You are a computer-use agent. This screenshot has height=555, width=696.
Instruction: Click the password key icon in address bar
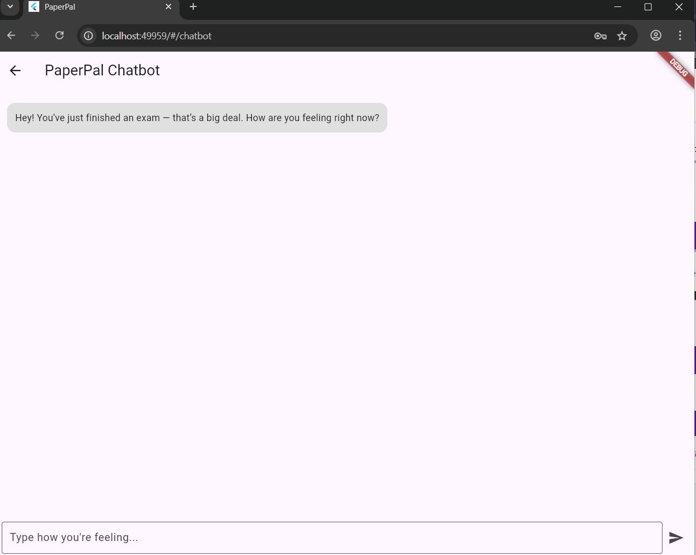[600, 36]
